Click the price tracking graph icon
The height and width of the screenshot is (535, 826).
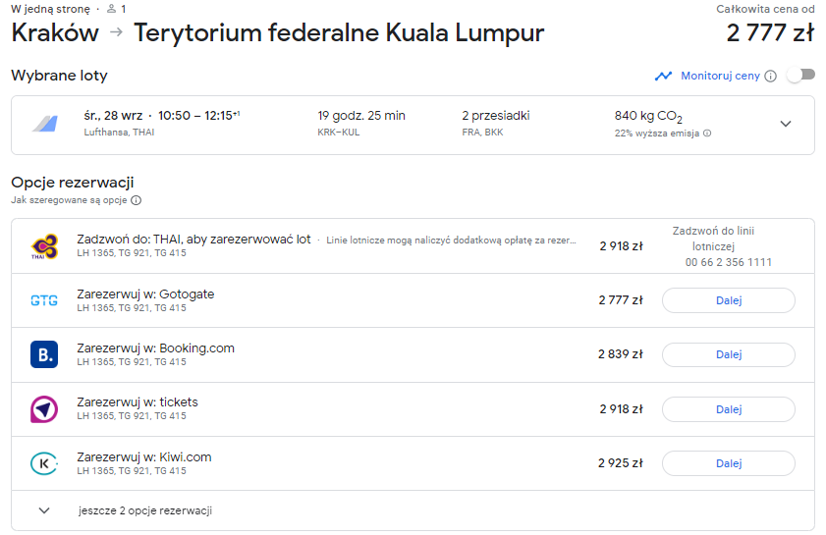click(x=663, y=76)
